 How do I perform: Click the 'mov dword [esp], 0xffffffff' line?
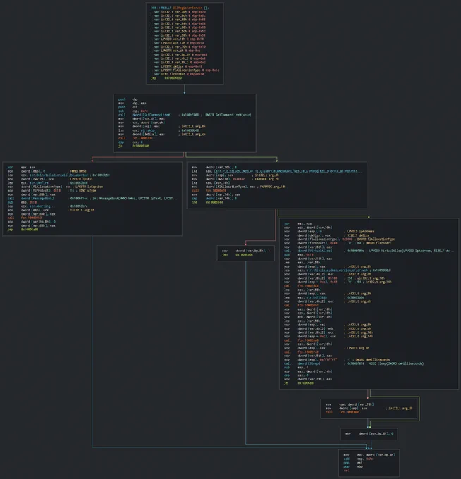pos(337,359)
